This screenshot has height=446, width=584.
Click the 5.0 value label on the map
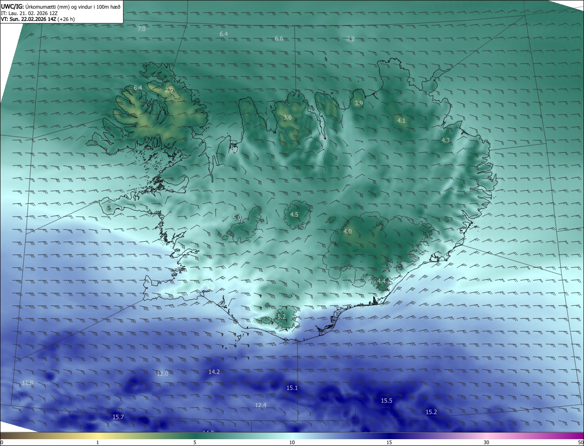pyautogui.click(x=237, y=218)
